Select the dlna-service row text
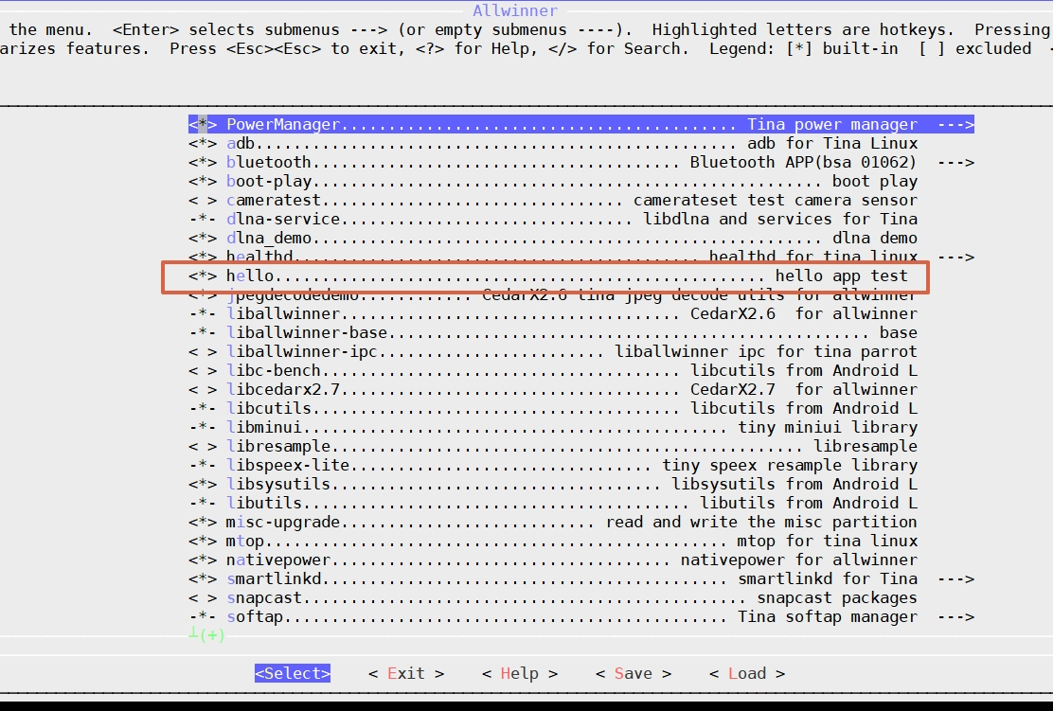The image size is (1053, 711). (572, 219)
